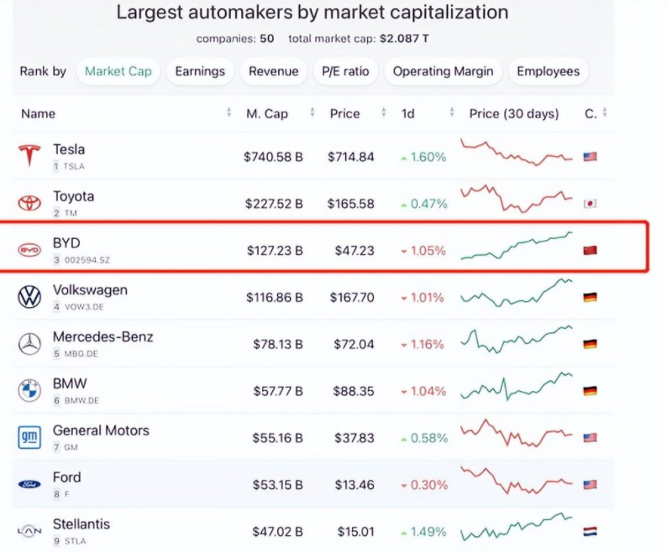Image resolution: width=667 pixels, height=552 pixels.
Task: Click the General Motors logo
Action: click(x=29, y=437)
